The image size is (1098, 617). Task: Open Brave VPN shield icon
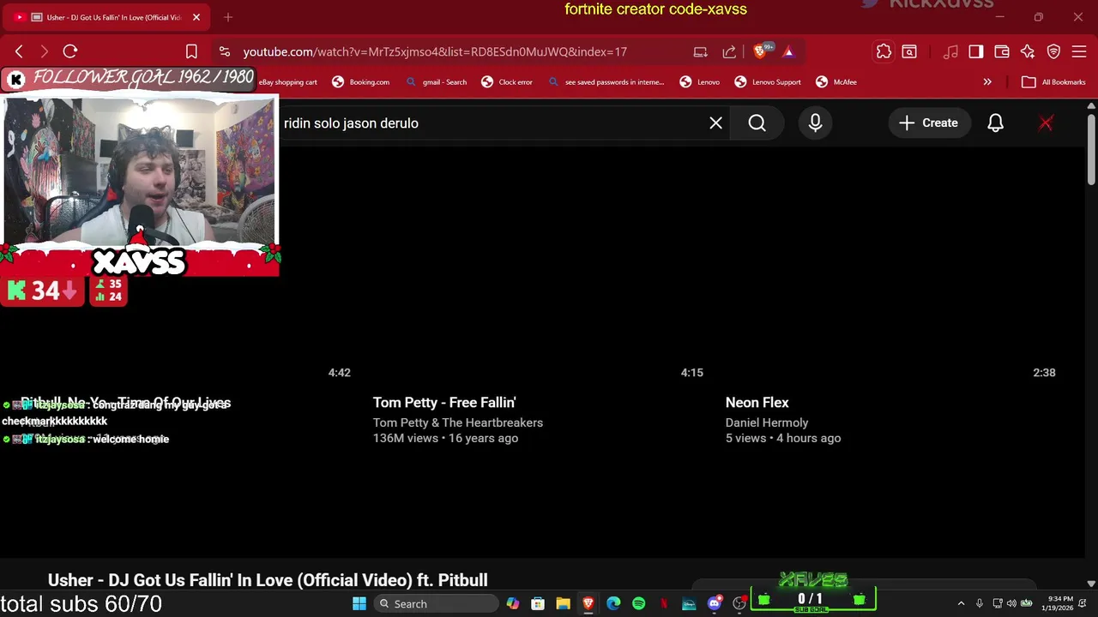coord(1053,51)
